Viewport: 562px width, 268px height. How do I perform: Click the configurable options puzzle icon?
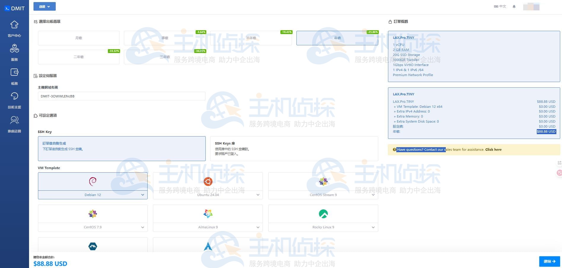tap(36, 115)
